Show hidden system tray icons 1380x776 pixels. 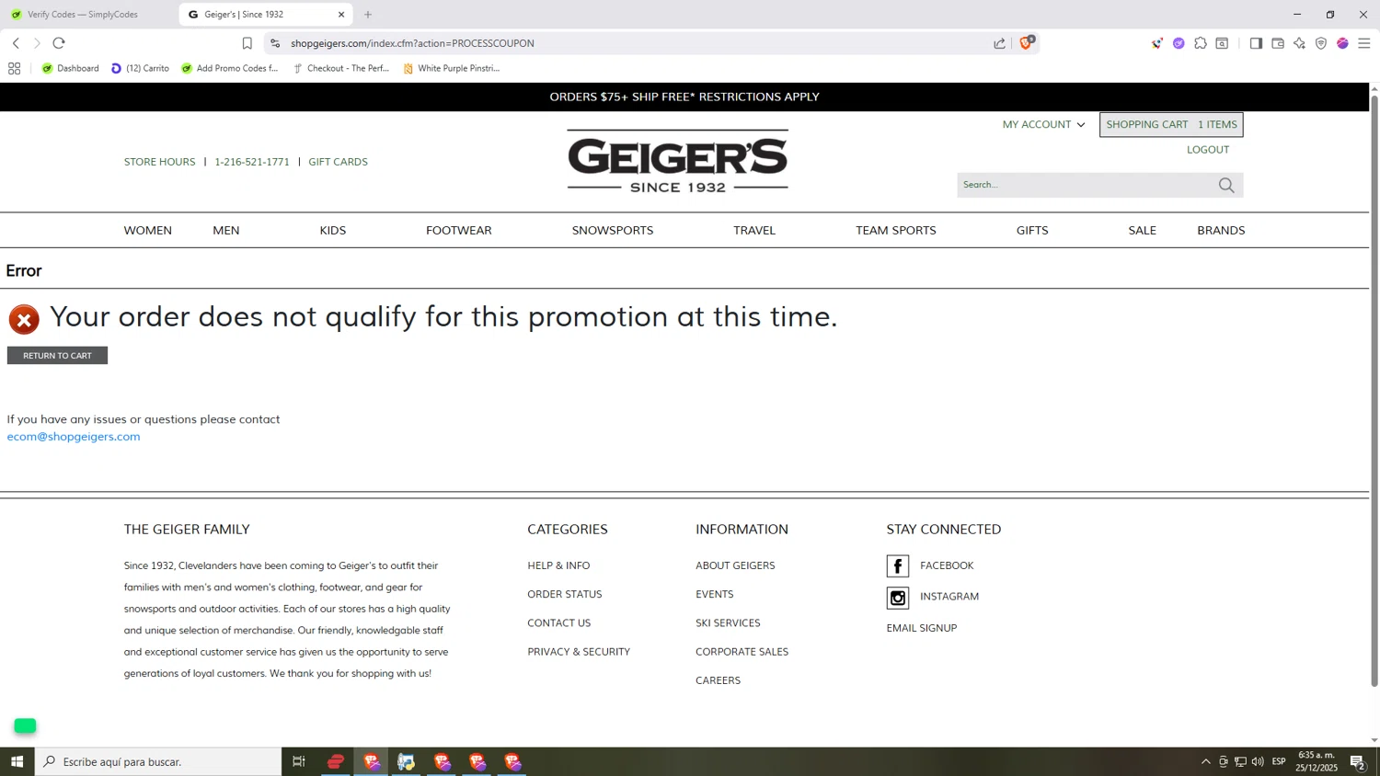(1205, 761)
